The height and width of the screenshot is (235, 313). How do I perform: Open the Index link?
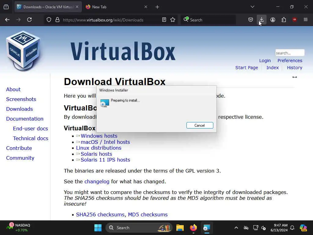[x=272, y=68]
